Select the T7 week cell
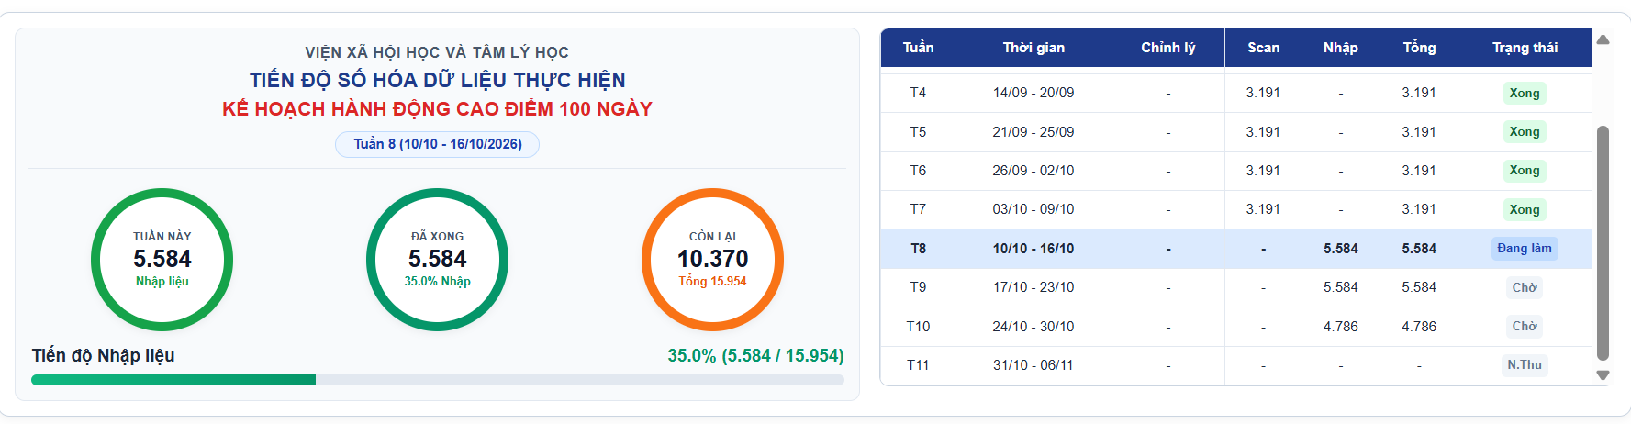The width and height of the screenshot is (1631, 424). [x=918, y=209]
